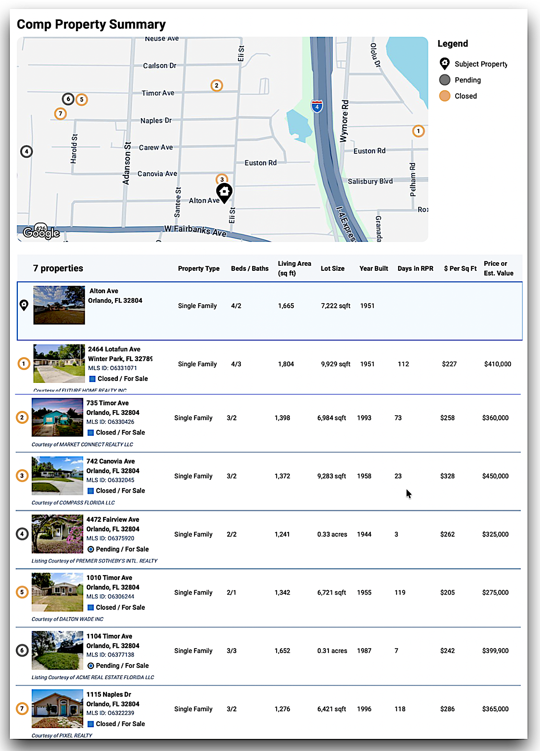Image resolution: width=540 pixels, height=751 pixels.
Task: Click pending map marker number 6
Action: (68, 99)
